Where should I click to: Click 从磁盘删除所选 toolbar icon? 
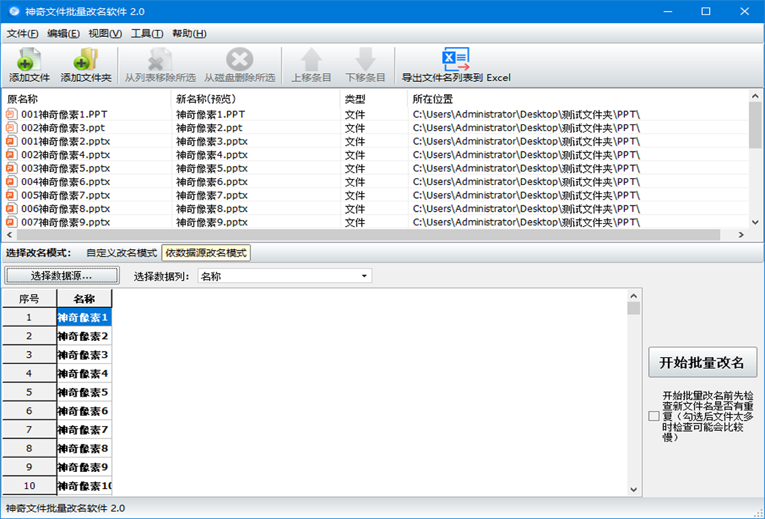click(240, 59)
